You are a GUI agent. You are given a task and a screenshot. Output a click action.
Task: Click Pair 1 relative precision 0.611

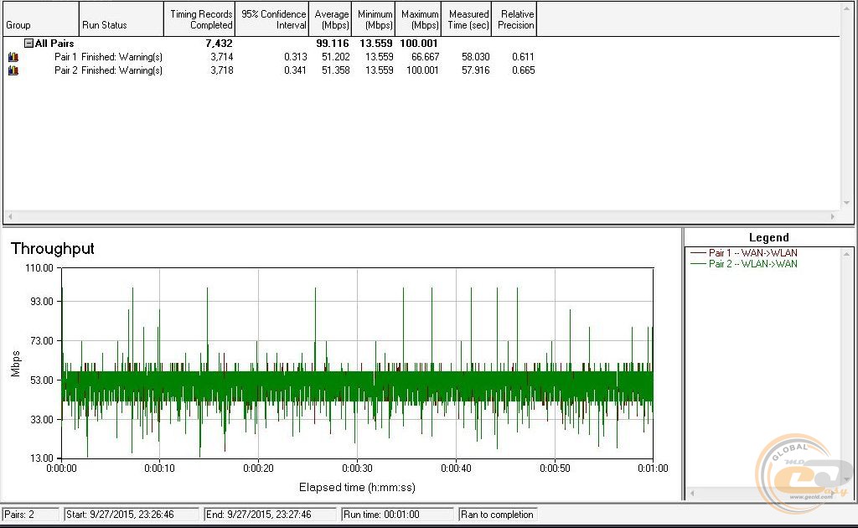(523, 57)
